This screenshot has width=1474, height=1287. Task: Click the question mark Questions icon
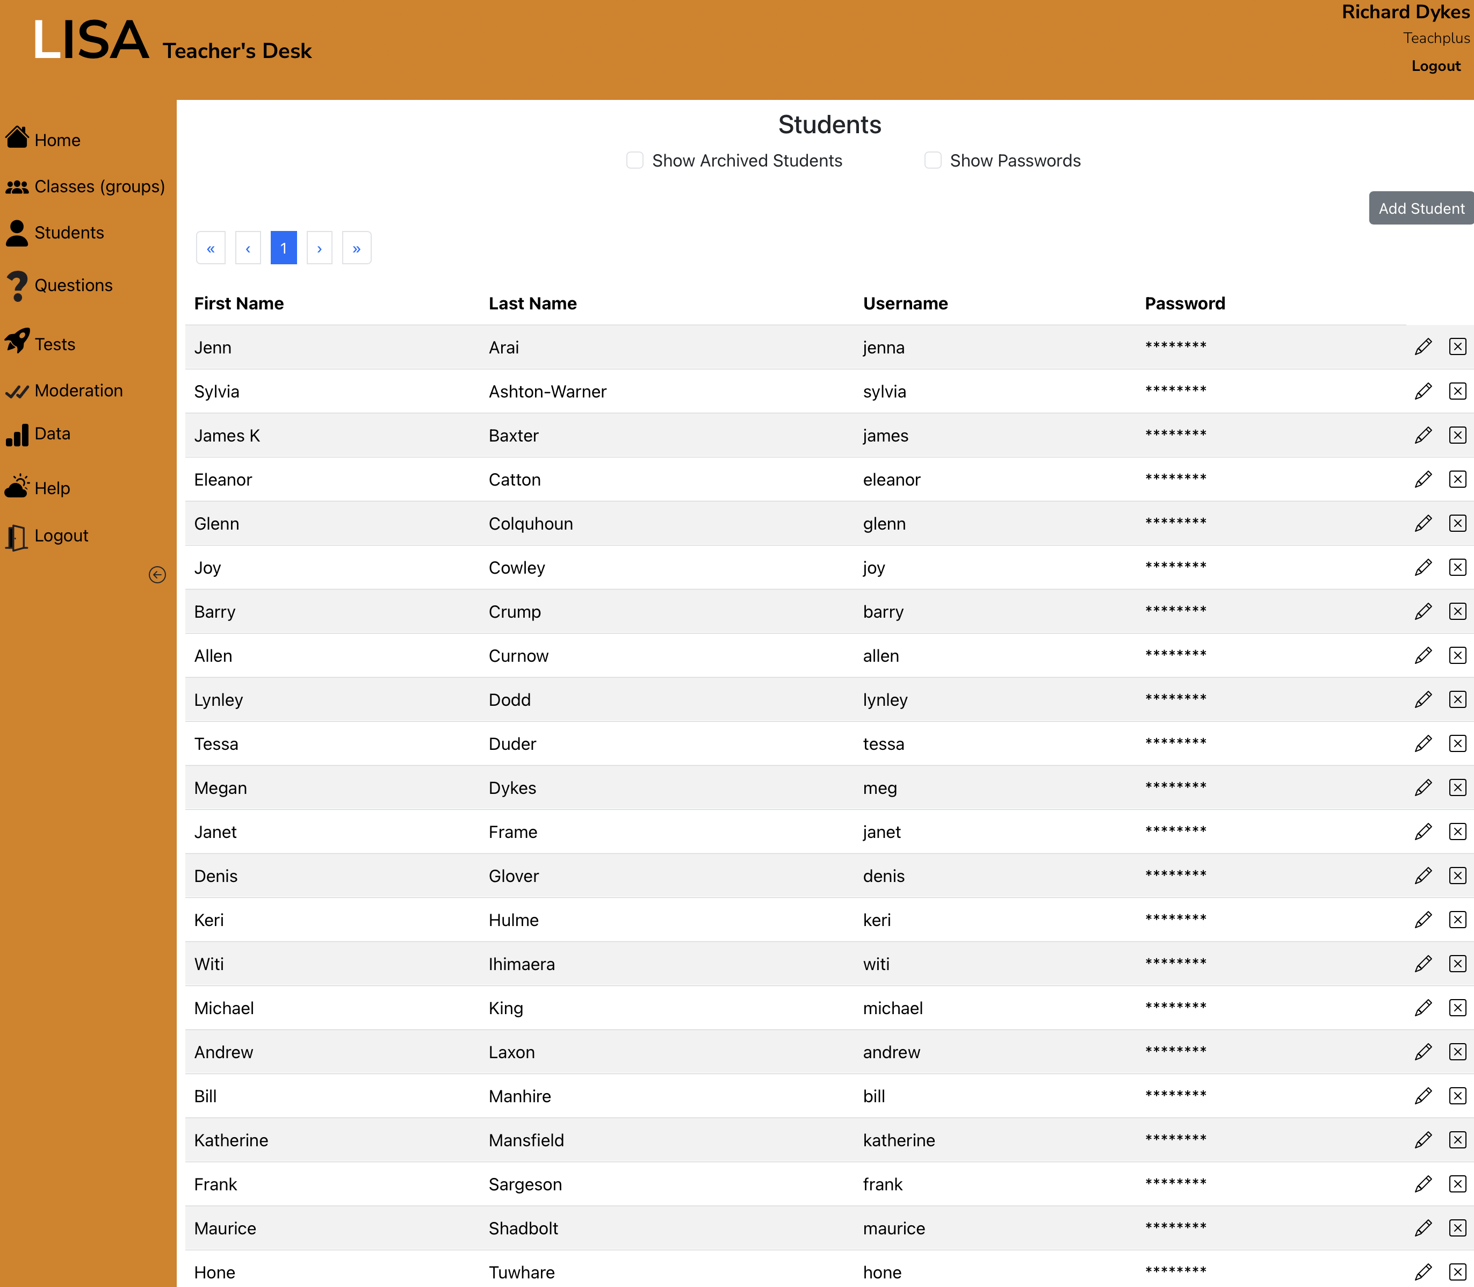pos(17,286)
